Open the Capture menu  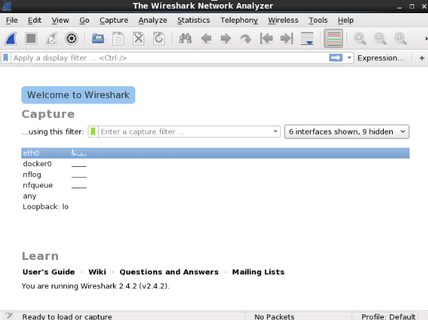pos(114,20)
